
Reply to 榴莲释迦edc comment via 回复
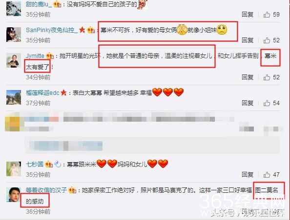pyautogui.click(x=248, y=103)
